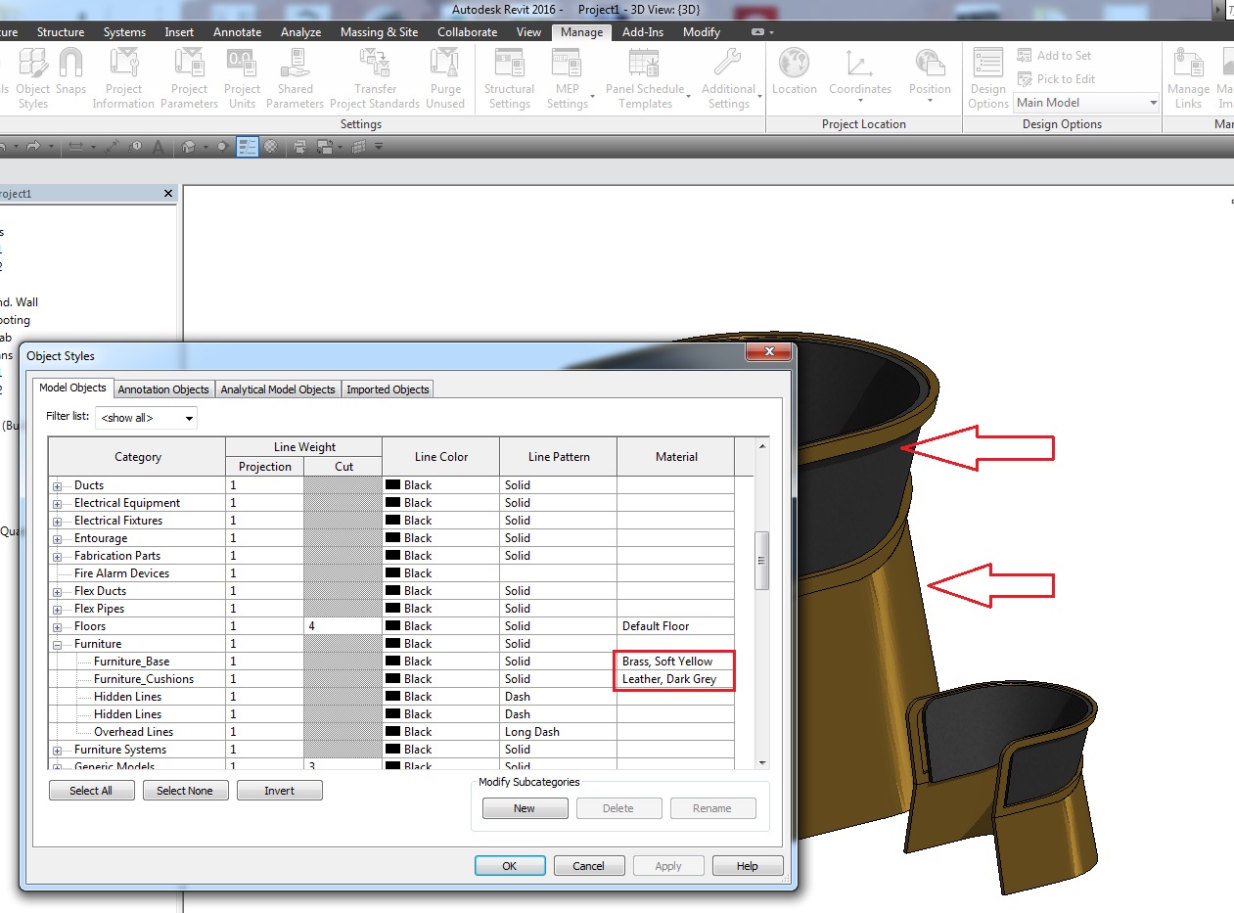Open Project Information
The width and height of the screenshot is (1234, 913).
click(124, 78)
